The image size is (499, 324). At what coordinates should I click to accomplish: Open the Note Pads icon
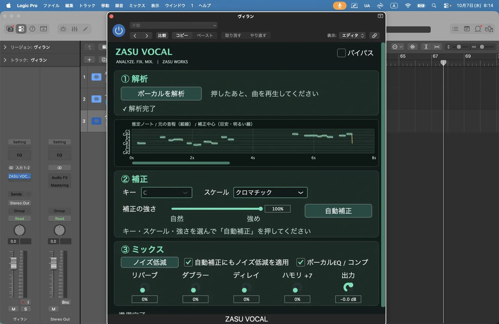[467, 29]
